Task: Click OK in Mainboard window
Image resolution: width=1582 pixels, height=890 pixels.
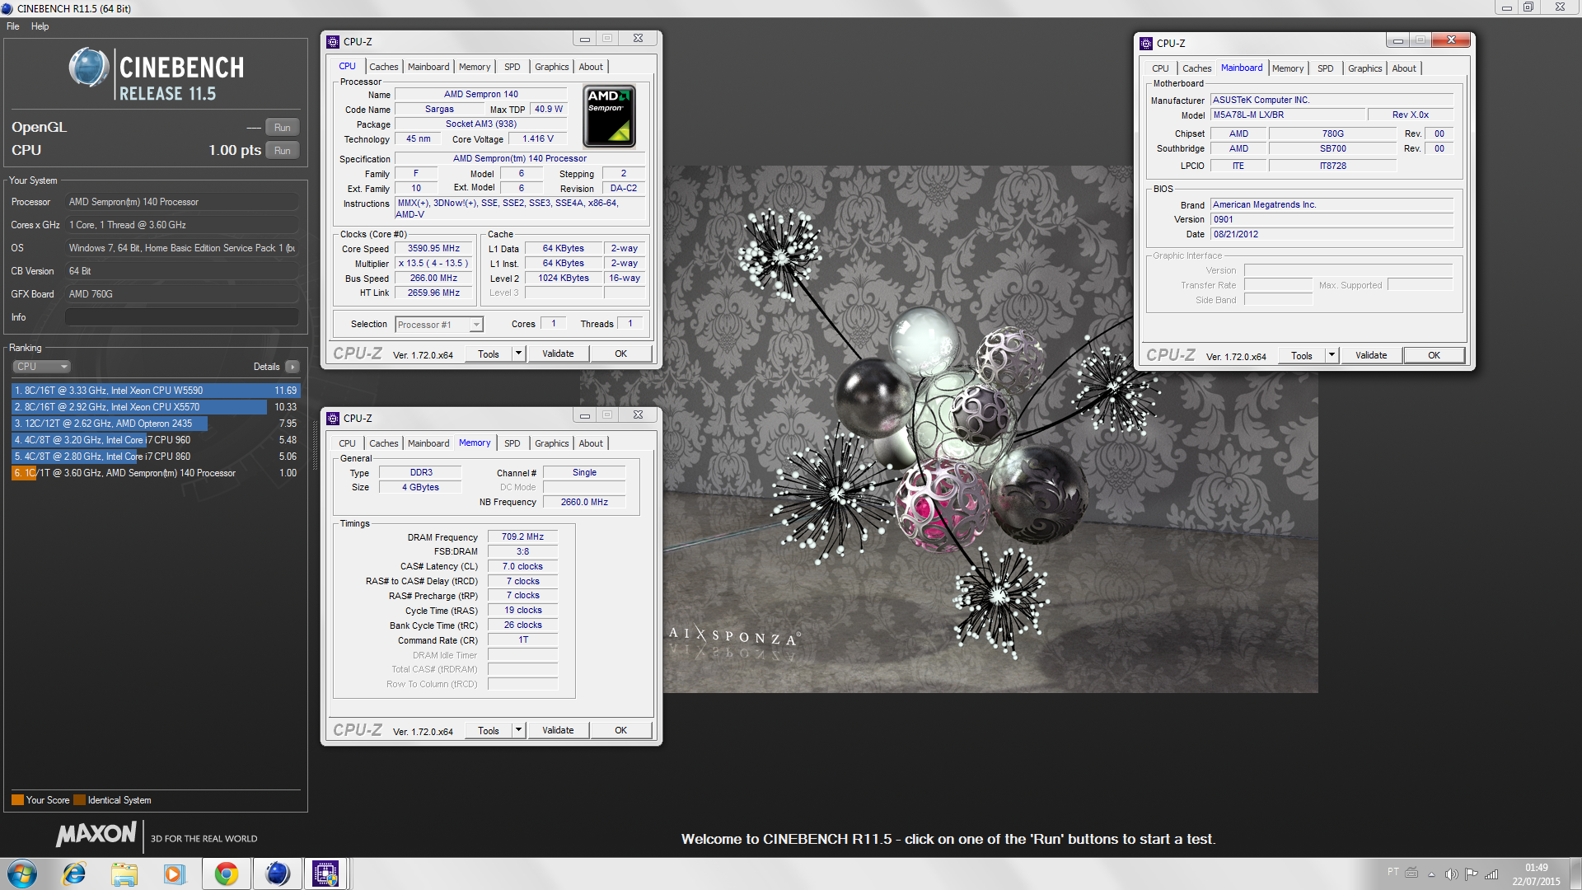Action: tap(1434, 356)
